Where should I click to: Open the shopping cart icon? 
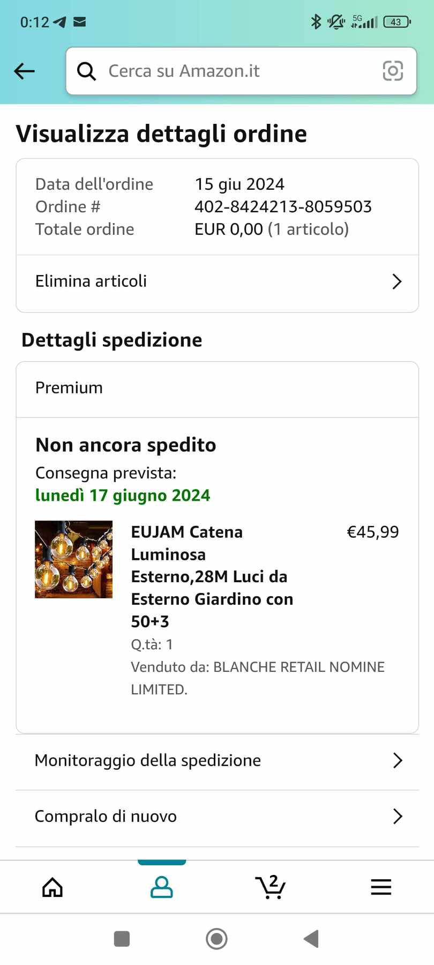[x=271, y=887]
